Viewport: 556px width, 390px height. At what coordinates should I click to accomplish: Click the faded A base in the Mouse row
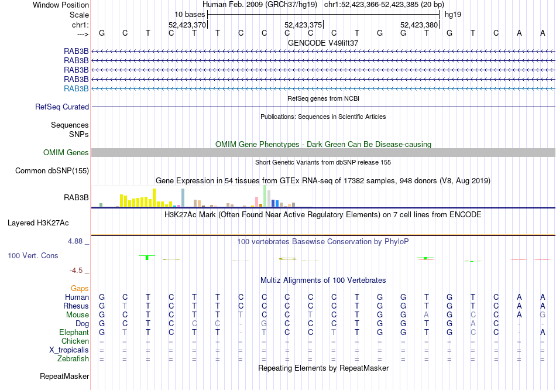[427, 315]
